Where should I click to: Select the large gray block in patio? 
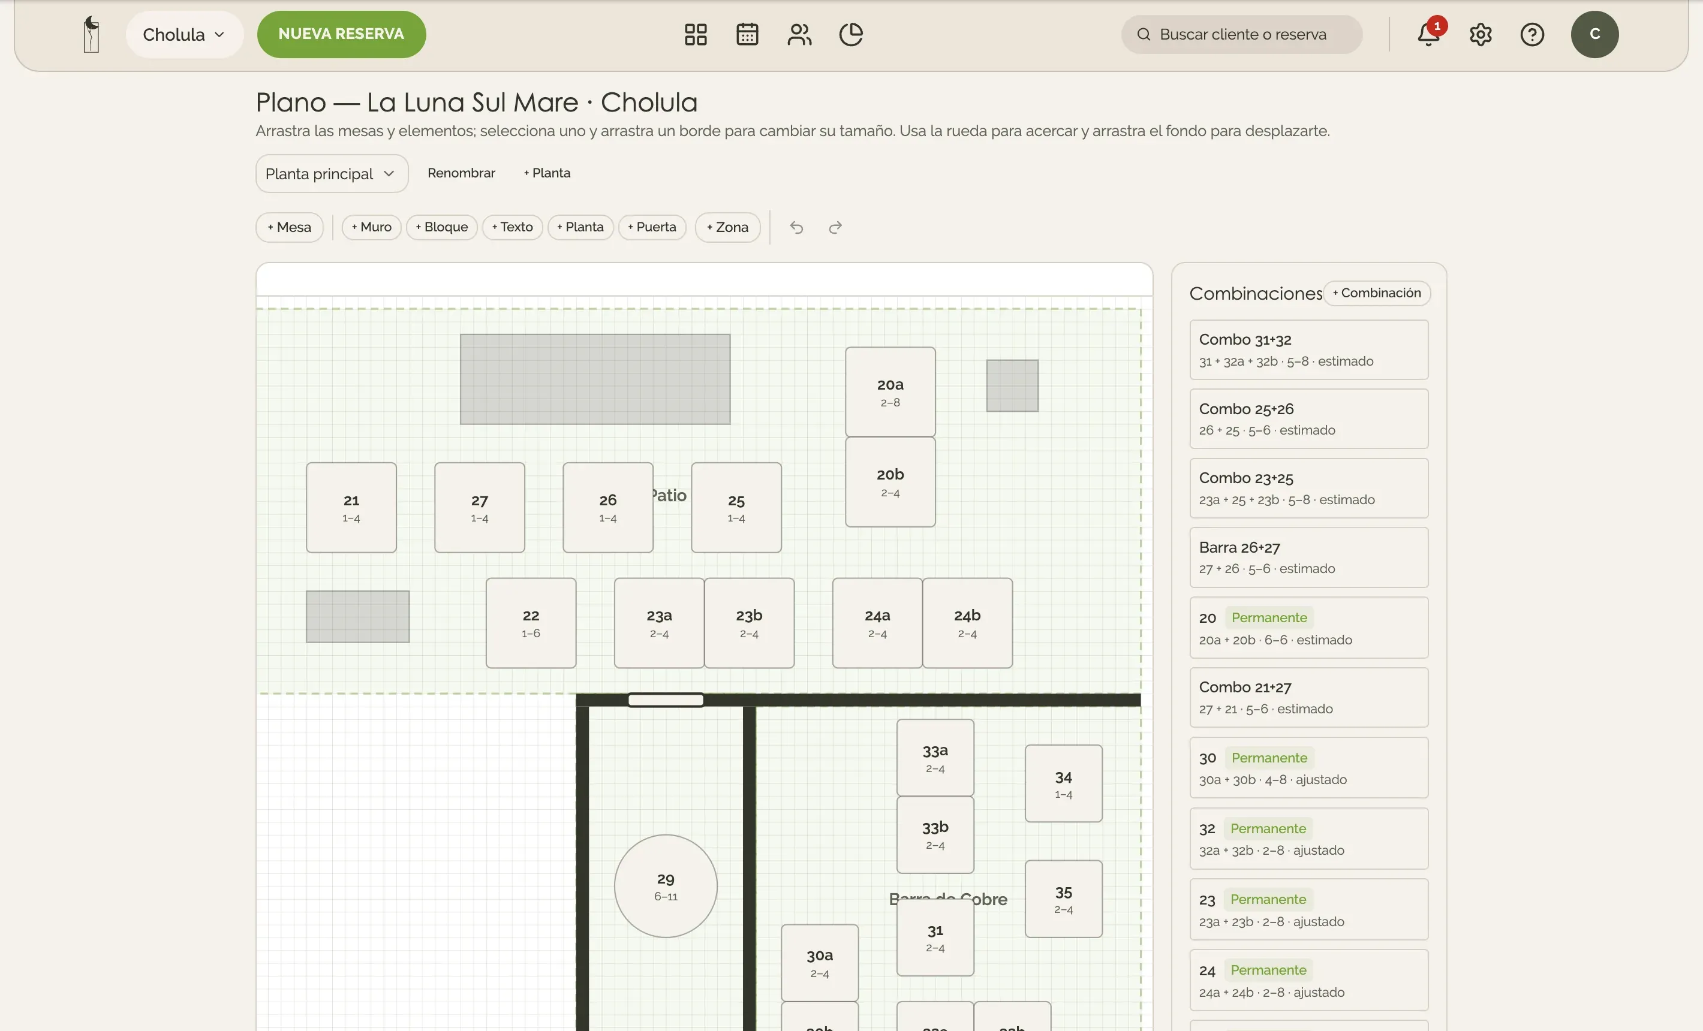[x=595, y=379]
